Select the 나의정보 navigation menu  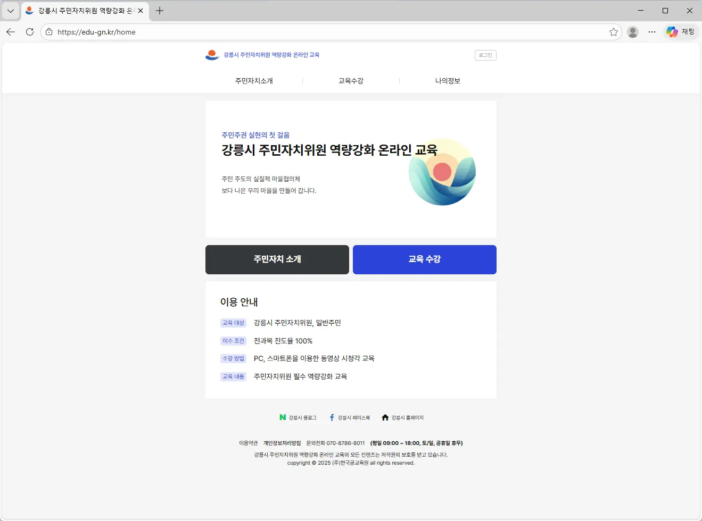click(448, 81)
